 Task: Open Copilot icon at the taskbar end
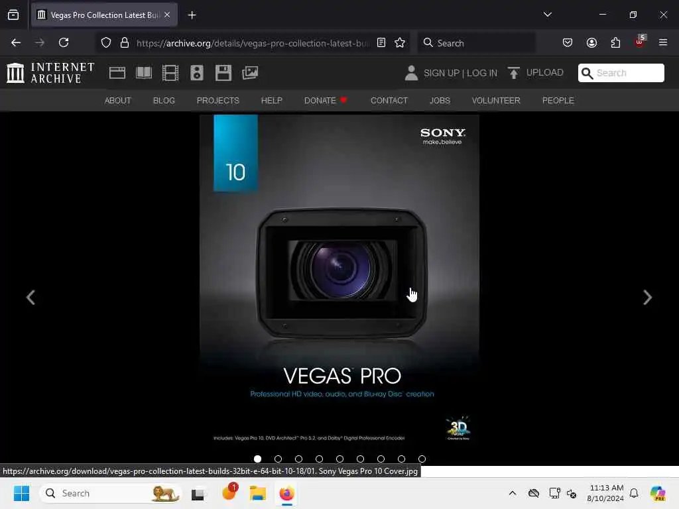(658, 493)
